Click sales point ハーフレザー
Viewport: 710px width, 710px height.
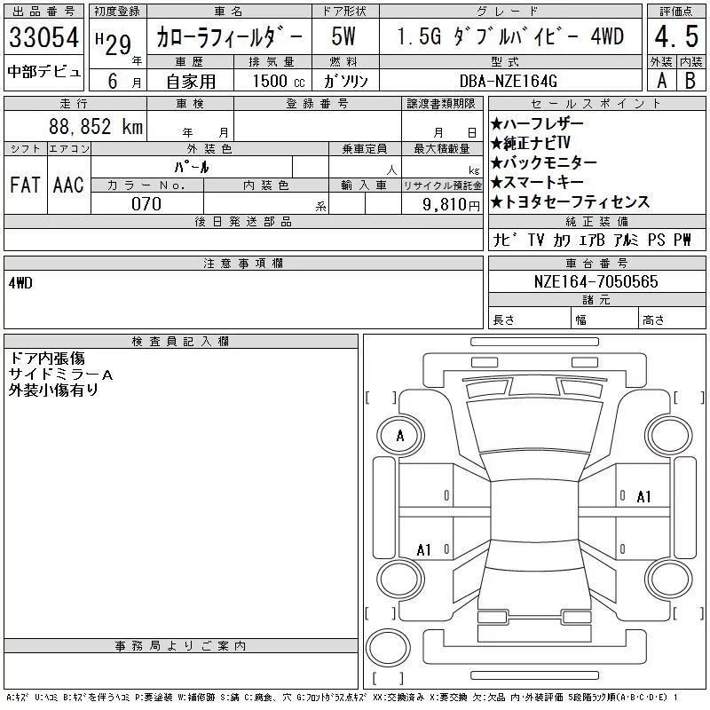pos(537,123)
